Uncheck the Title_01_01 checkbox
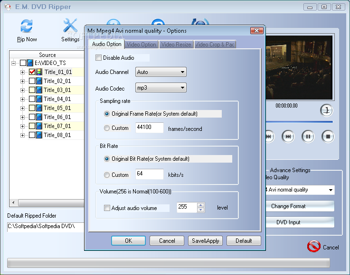Screen dimensions: 350x275 click(32, 72)
